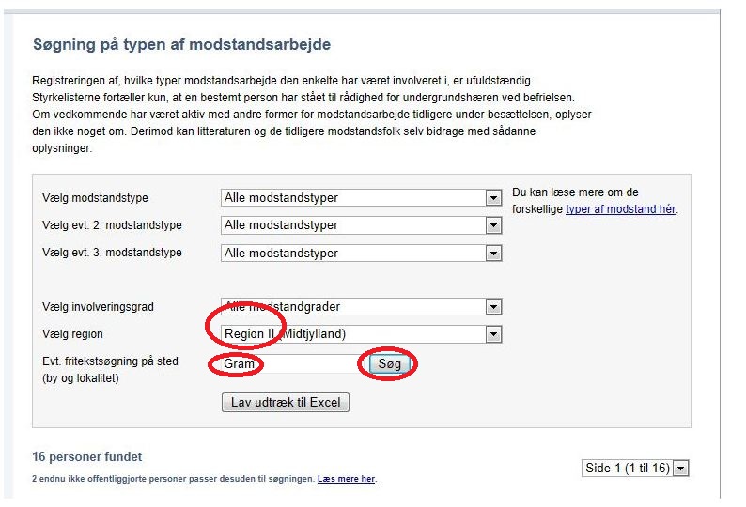The image size is (746, 507).
Task: Click the '16 personer fundet' heading
Action: click(87, 457)
